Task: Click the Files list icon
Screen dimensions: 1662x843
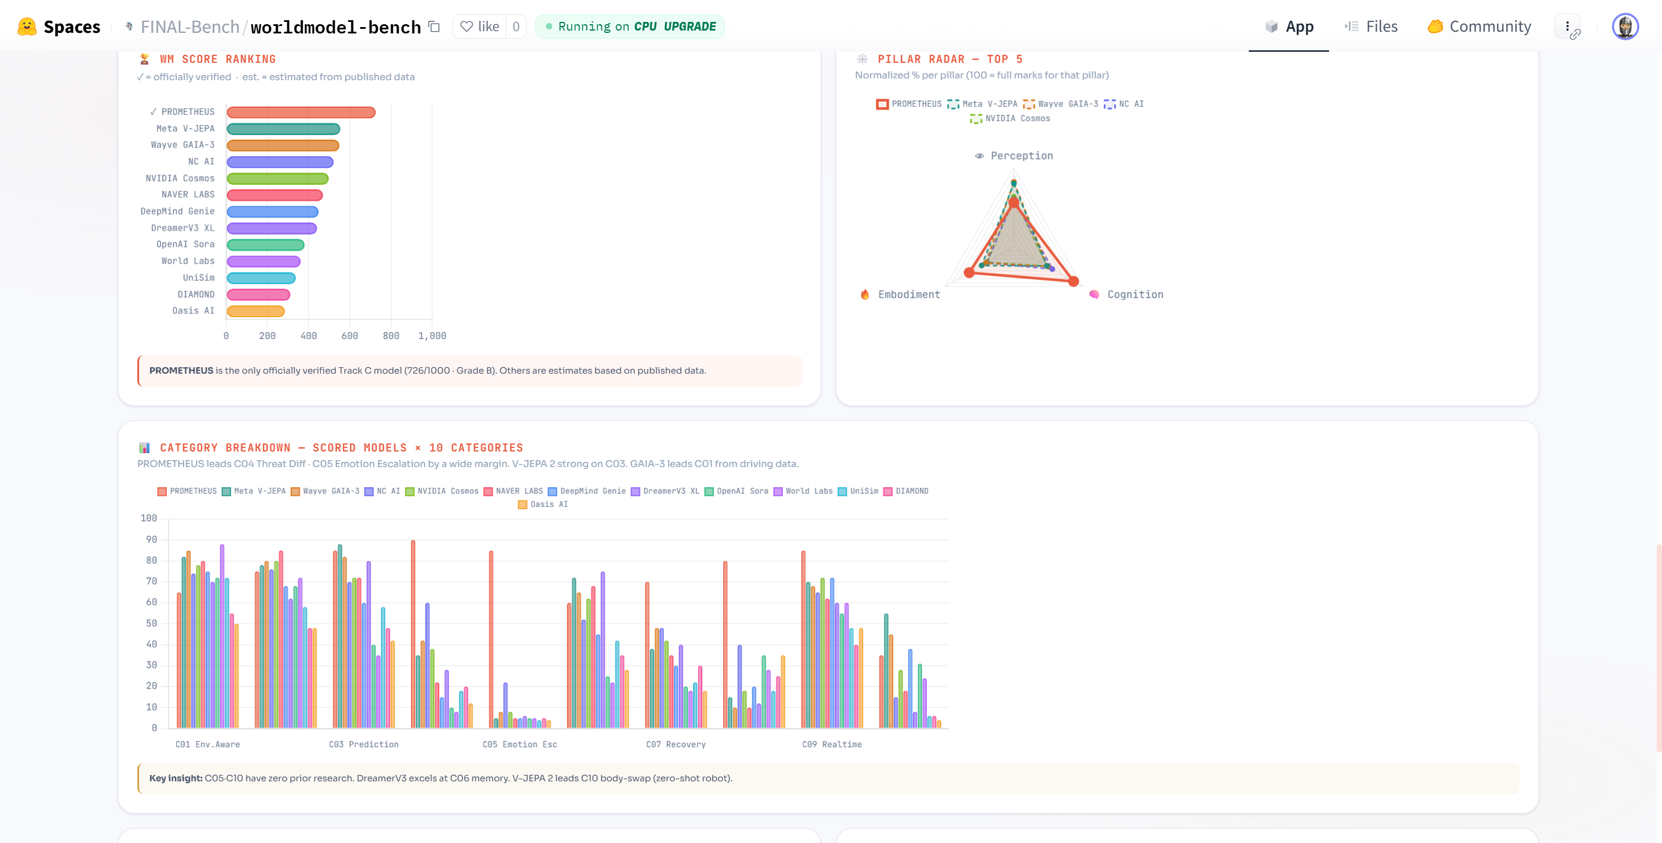Action: click(x=1352, y=27)
